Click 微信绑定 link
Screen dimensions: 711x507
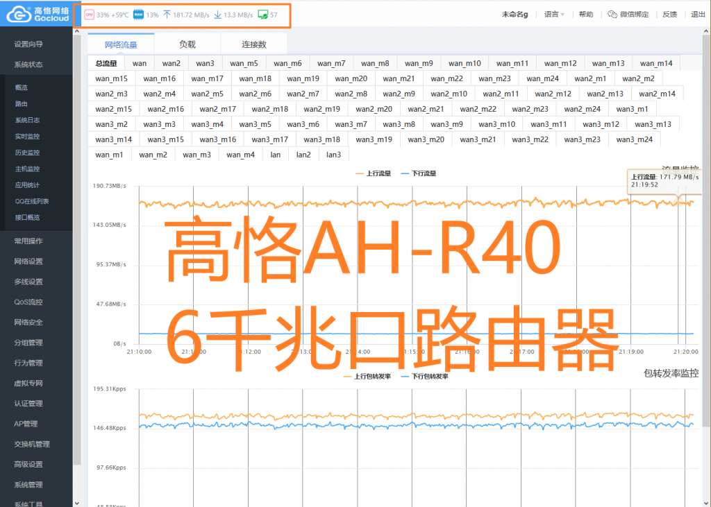click(635, 15)
